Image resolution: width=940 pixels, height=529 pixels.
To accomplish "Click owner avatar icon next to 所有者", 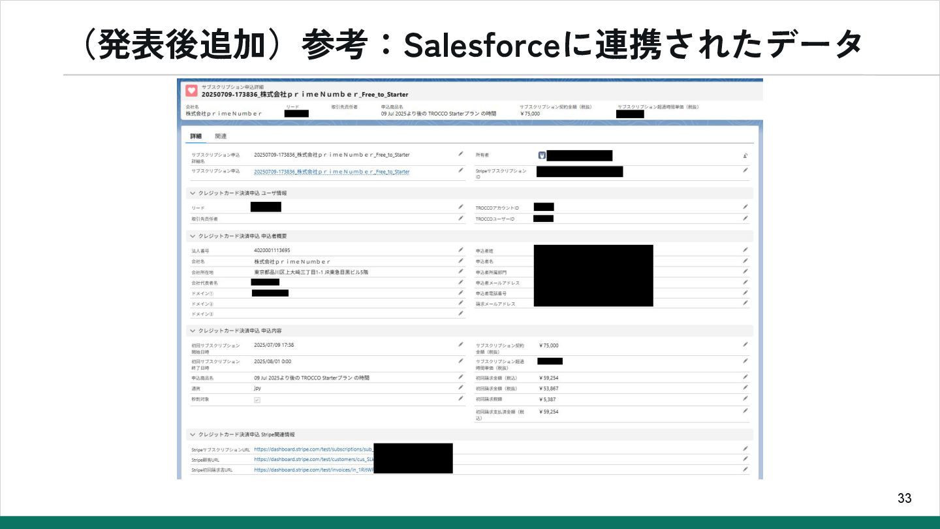I will (541, 155).
